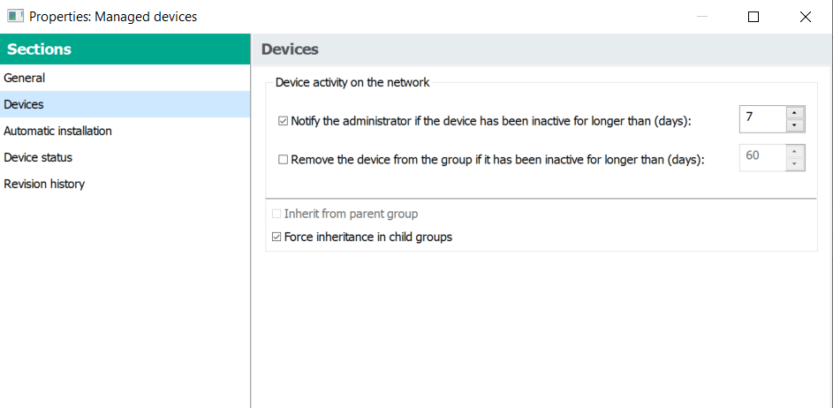Uncheck Notify the administrator checkbox
Image resolution: width=833 pixels, height=408 pixels.
(x=284, y=121)
